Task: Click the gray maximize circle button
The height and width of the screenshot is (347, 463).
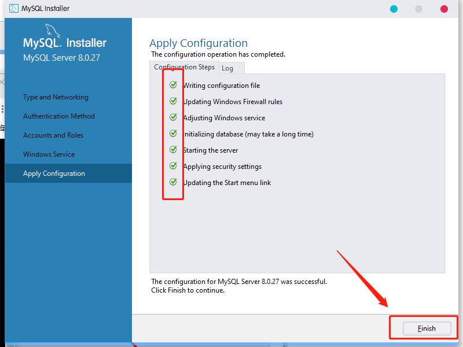Action: 418,9
